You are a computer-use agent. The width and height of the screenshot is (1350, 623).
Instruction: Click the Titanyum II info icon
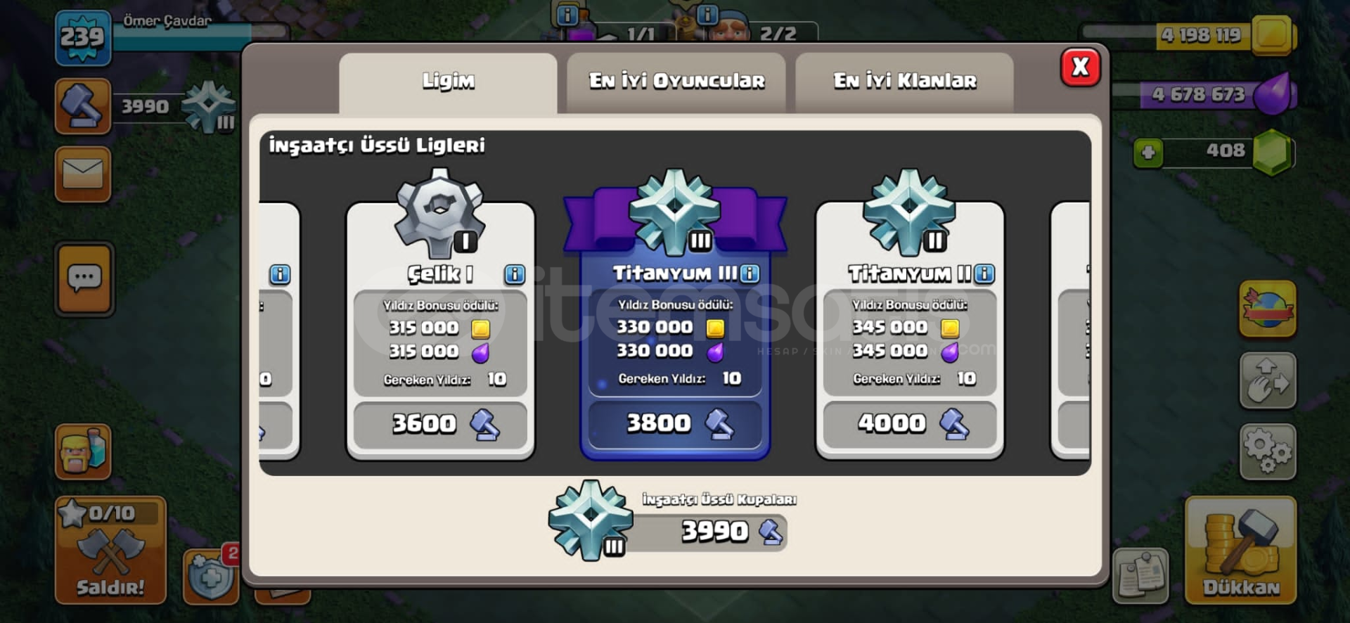click(x=985, y=274)
